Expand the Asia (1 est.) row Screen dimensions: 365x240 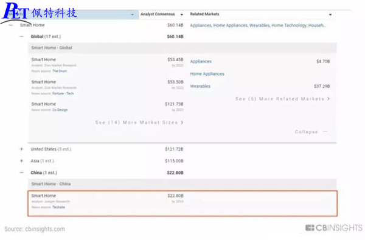(x=21, y=161)
